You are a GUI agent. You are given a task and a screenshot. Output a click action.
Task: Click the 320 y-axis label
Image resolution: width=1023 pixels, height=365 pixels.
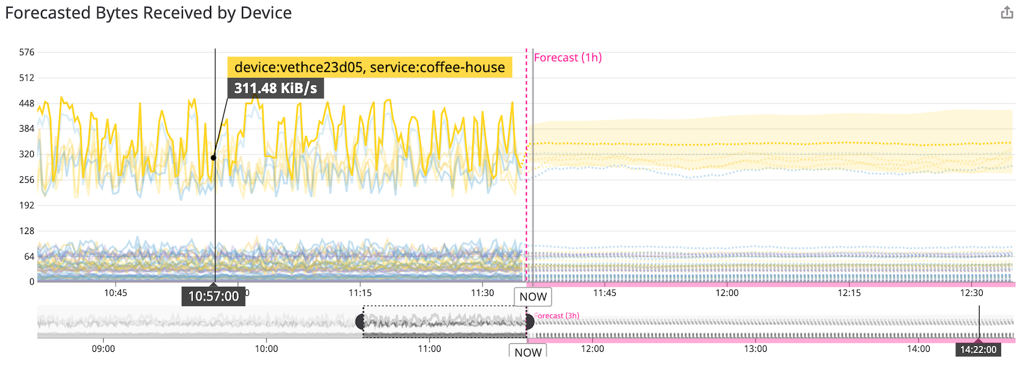(x=26, y=154)
